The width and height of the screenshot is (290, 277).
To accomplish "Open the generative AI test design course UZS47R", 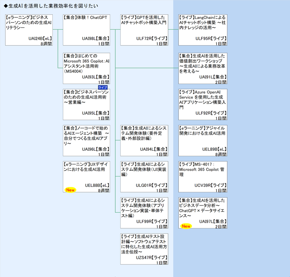I will coord(144,249).
